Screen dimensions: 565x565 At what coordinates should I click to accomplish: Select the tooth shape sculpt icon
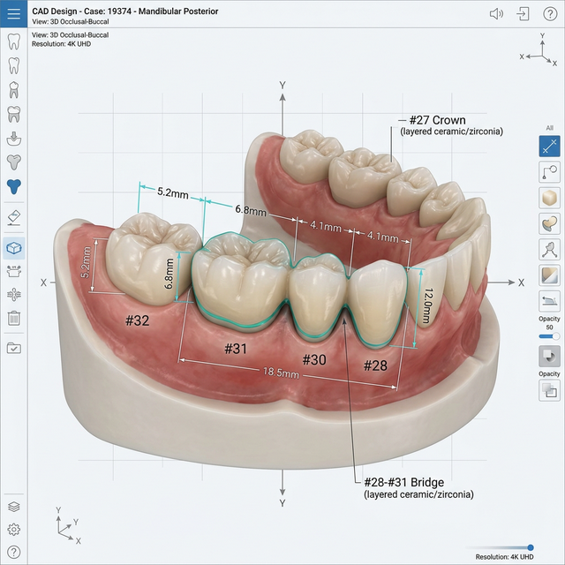point(549,223)
